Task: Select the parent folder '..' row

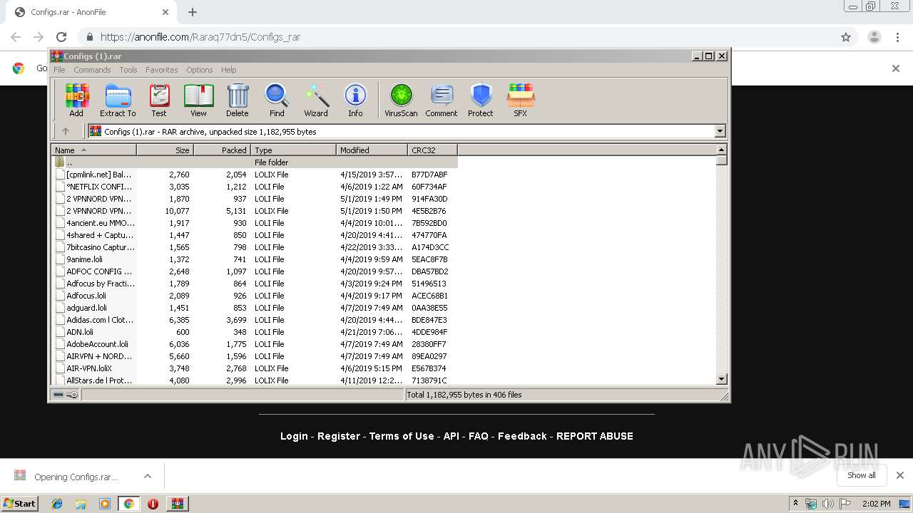Action: click(254, 162)
